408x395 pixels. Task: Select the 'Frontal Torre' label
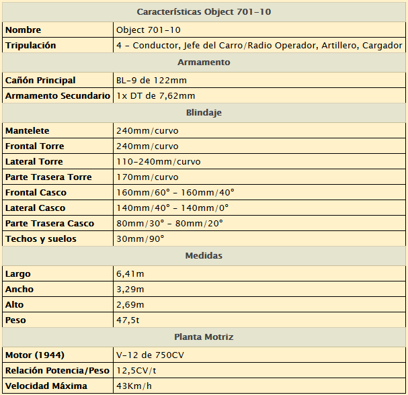(34, 146)
